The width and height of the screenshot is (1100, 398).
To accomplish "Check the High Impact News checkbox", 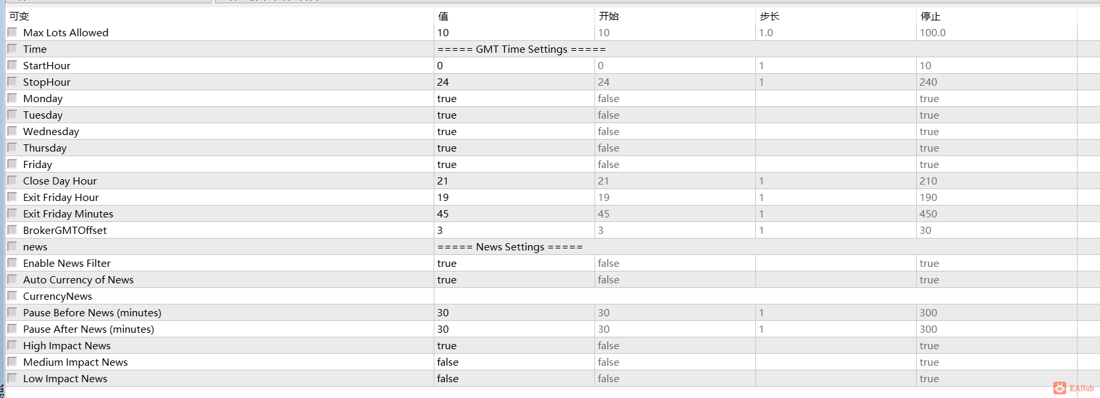I will tap(13, 345).
